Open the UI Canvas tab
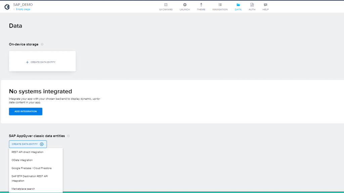The height and width of the screenshot is (193, 344). tap(166, 7)
